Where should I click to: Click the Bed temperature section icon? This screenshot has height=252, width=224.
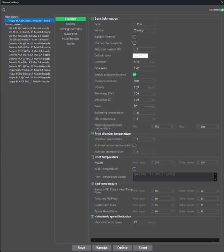point(92,184)
